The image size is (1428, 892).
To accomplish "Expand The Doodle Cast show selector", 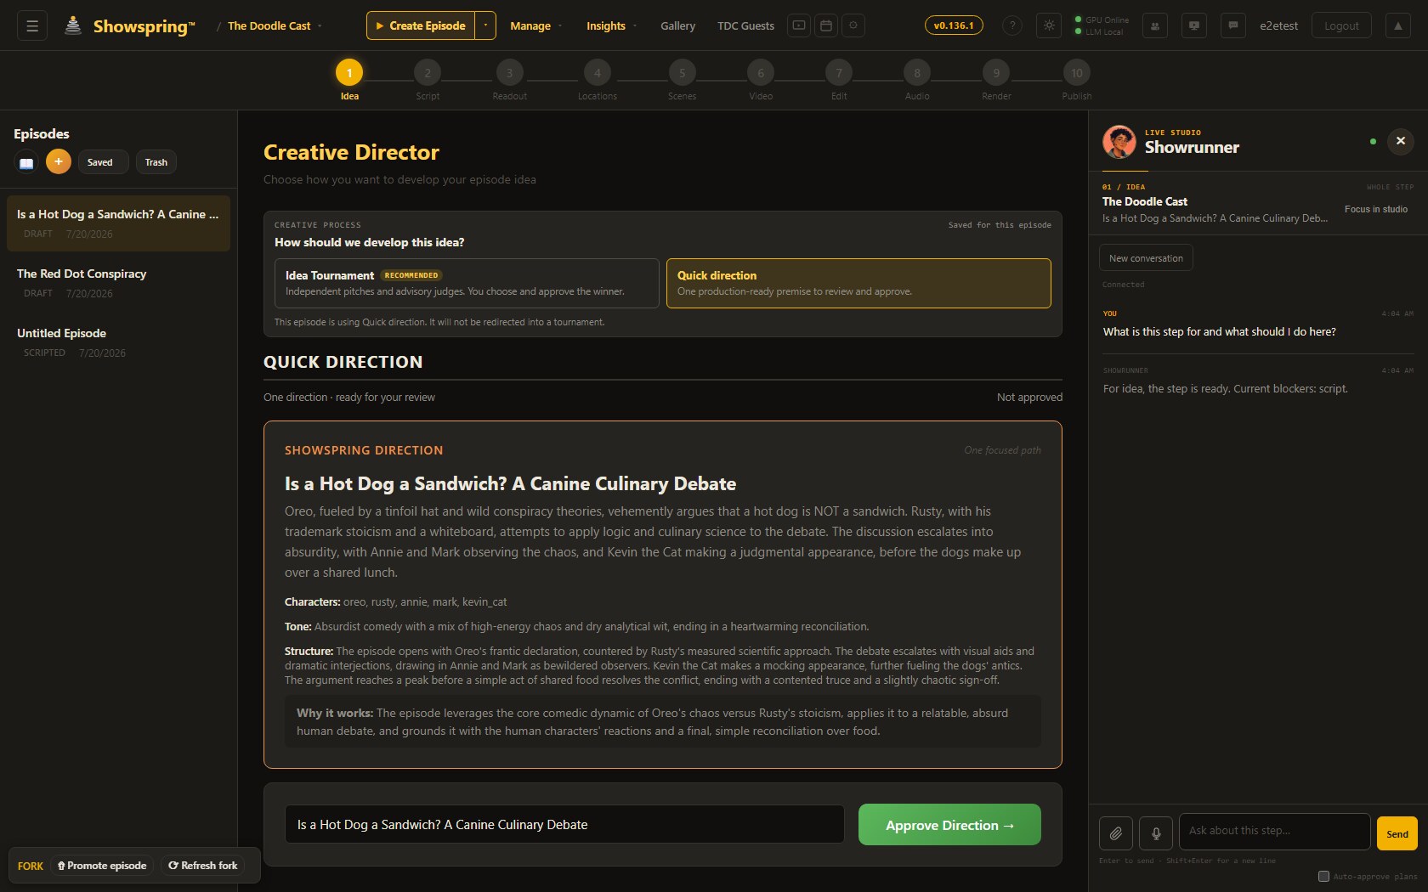I will 275,25.
